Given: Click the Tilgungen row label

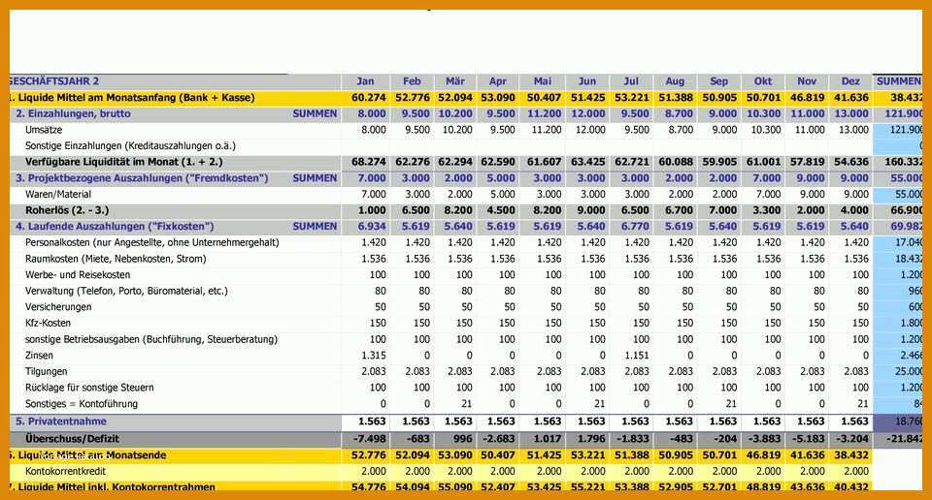Looking at the screenshot, I should (47, 371).
